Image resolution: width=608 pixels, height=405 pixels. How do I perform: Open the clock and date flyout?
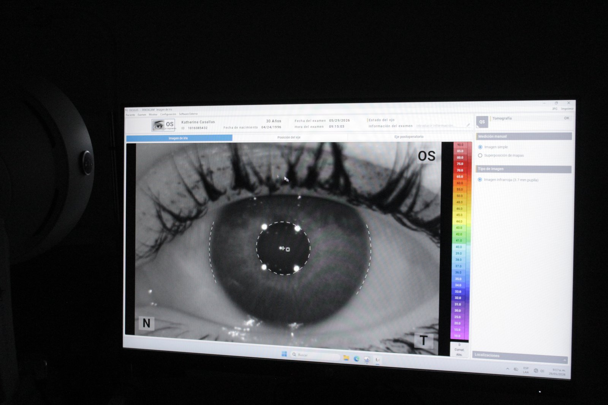click(x=558, y=372)
